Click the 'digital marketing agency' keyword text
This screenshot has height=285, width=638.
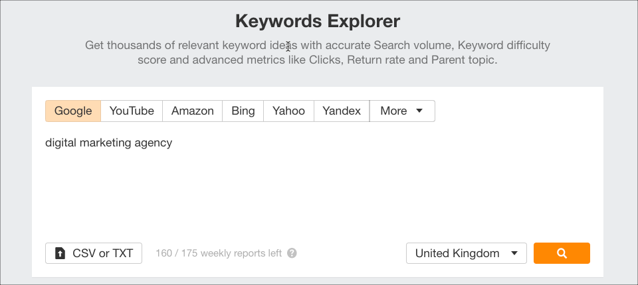pyautogui.click(x=109, y=142)
